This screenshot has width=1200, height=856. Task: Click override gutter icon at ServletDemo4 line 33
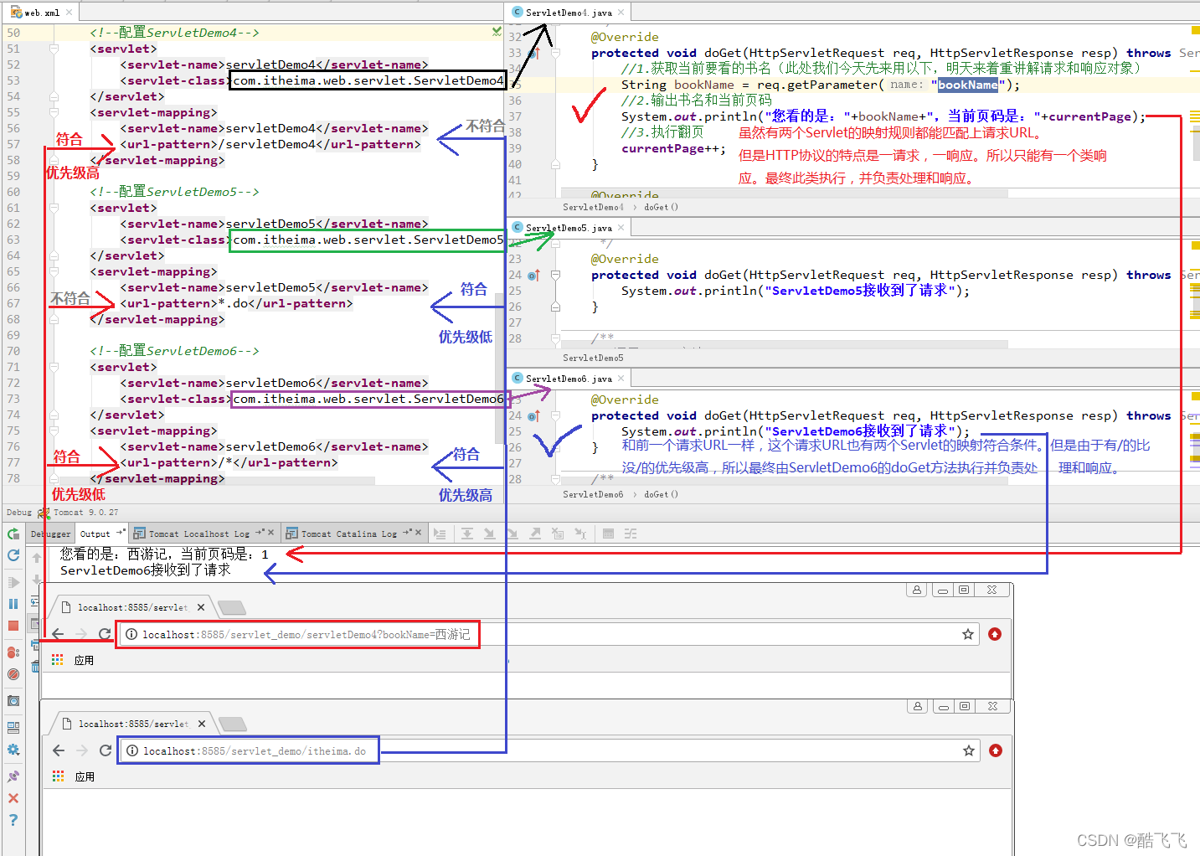[x=533, y=54]
